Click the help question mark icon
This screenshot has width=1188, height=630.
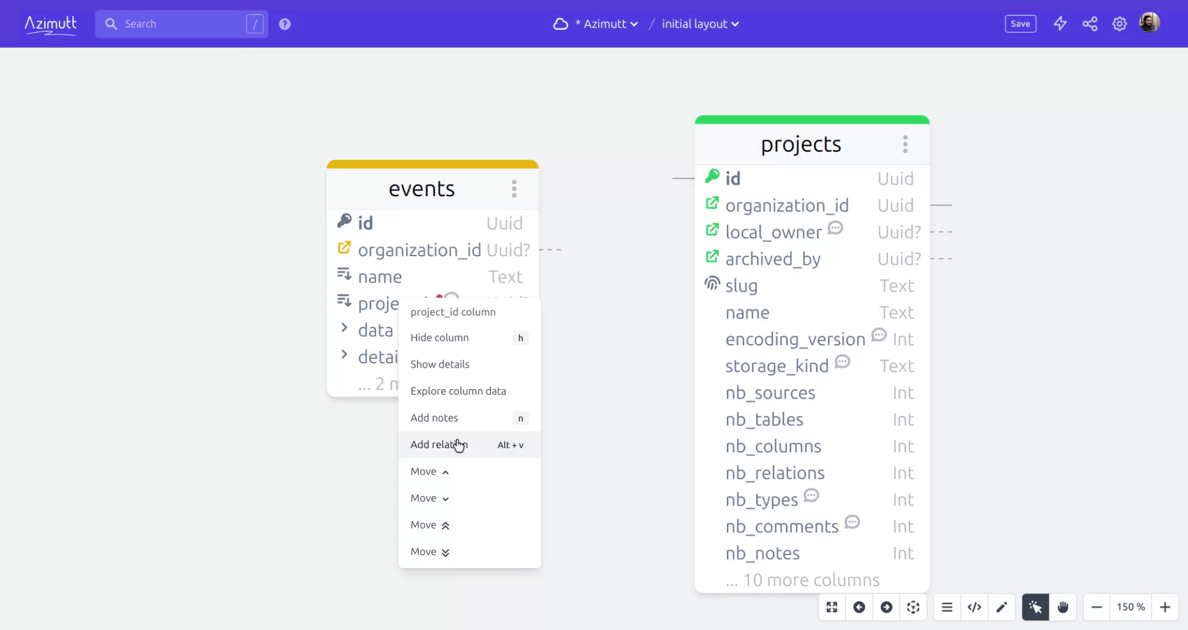(x=285, y=24)
